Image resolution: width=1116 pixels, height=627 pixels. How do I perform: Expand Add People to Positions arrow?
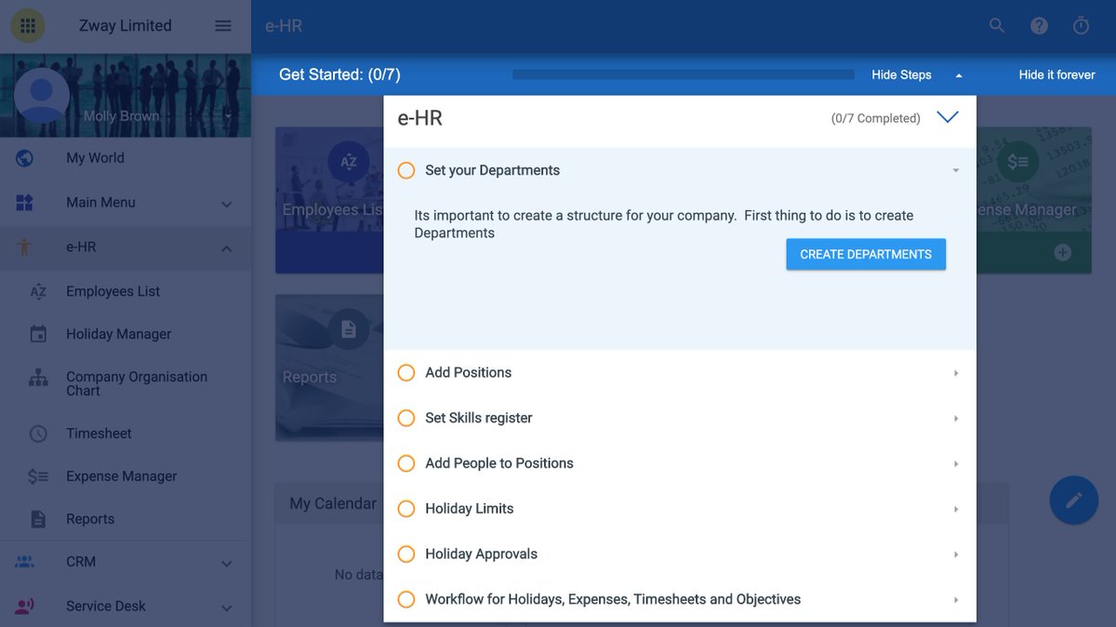click(956, 463)
